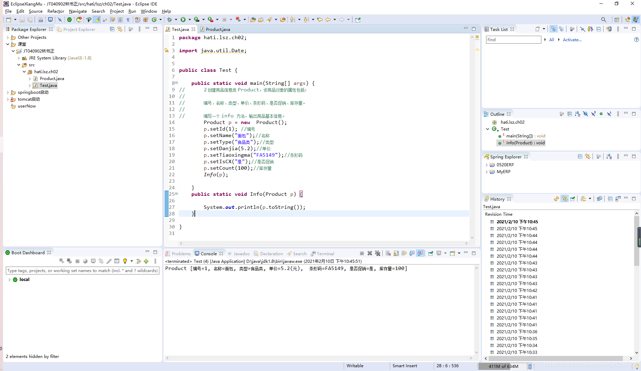Click the Save disk icon in toolbar
The height and width of the screenshot is (371, 641).
pos(22,20)
